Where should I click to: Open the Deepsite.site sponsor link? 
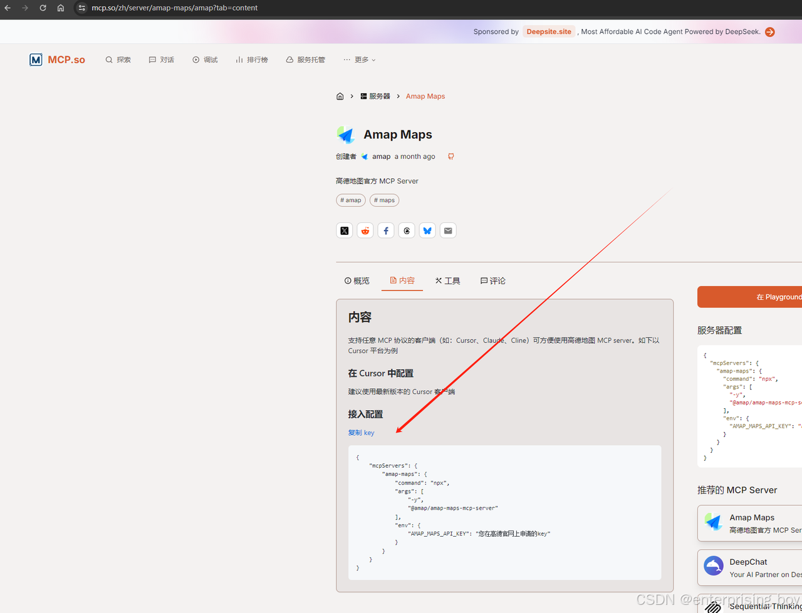coord(549,32)
